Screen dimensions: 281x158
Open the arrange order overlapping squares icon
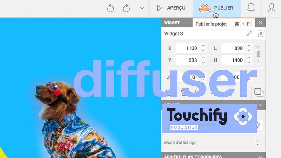click(259, 93)
